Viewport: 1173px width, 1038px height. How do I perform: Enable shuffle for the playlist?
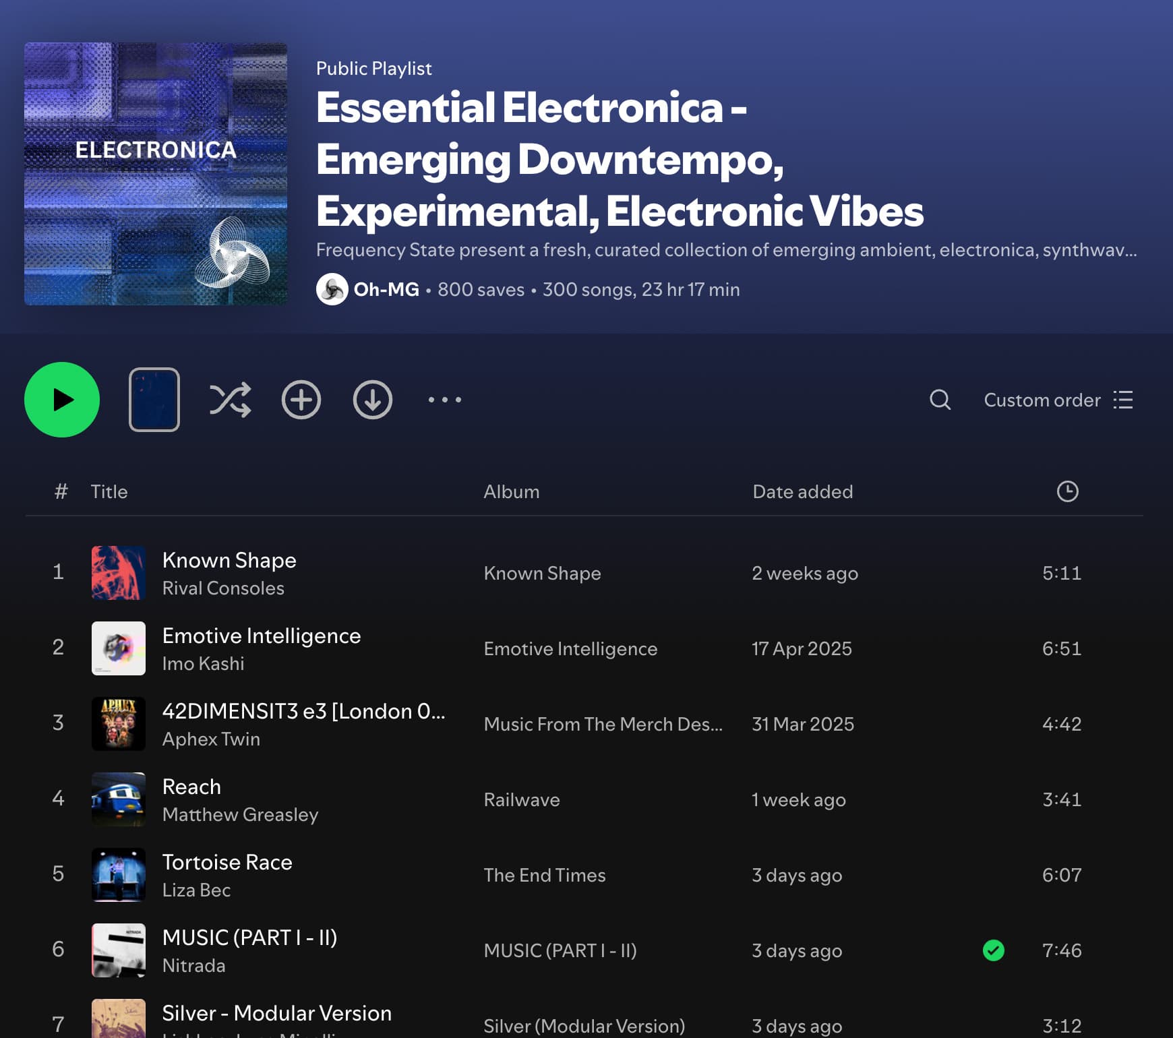coord(230,400)
